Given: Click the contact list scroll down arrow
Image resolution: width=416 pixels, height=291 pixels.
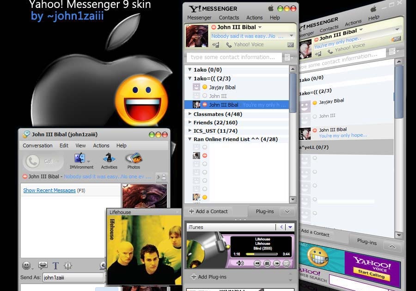Looking at the screenshot, I should 293,200.
